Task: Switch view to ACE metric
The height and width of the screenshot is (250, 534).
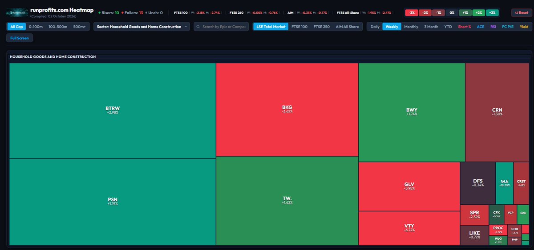Action: 481,27
